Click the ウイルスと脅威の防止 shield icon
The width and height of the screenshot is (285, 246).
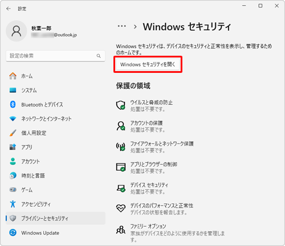tap(121, 105)
